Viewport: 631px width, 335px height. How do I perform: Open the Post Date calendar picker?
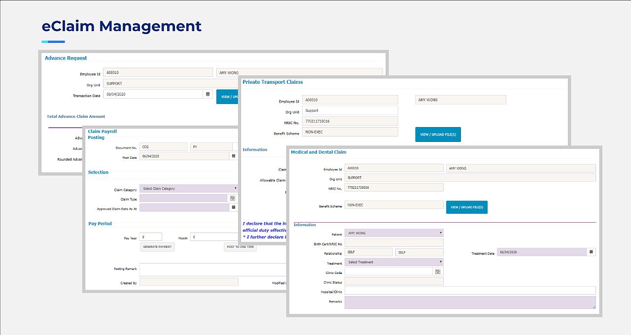point(233,156)
